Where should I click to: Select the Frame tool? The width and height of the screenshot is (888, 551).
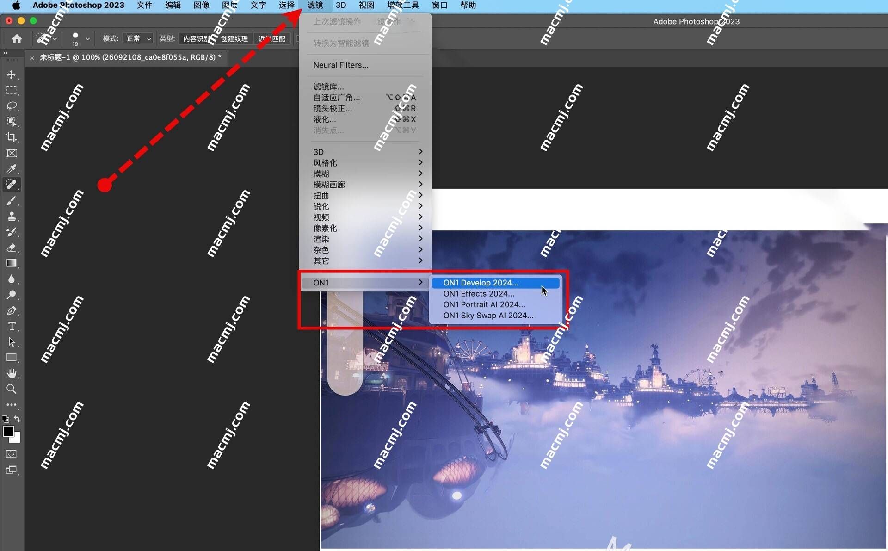pos(12,153)
